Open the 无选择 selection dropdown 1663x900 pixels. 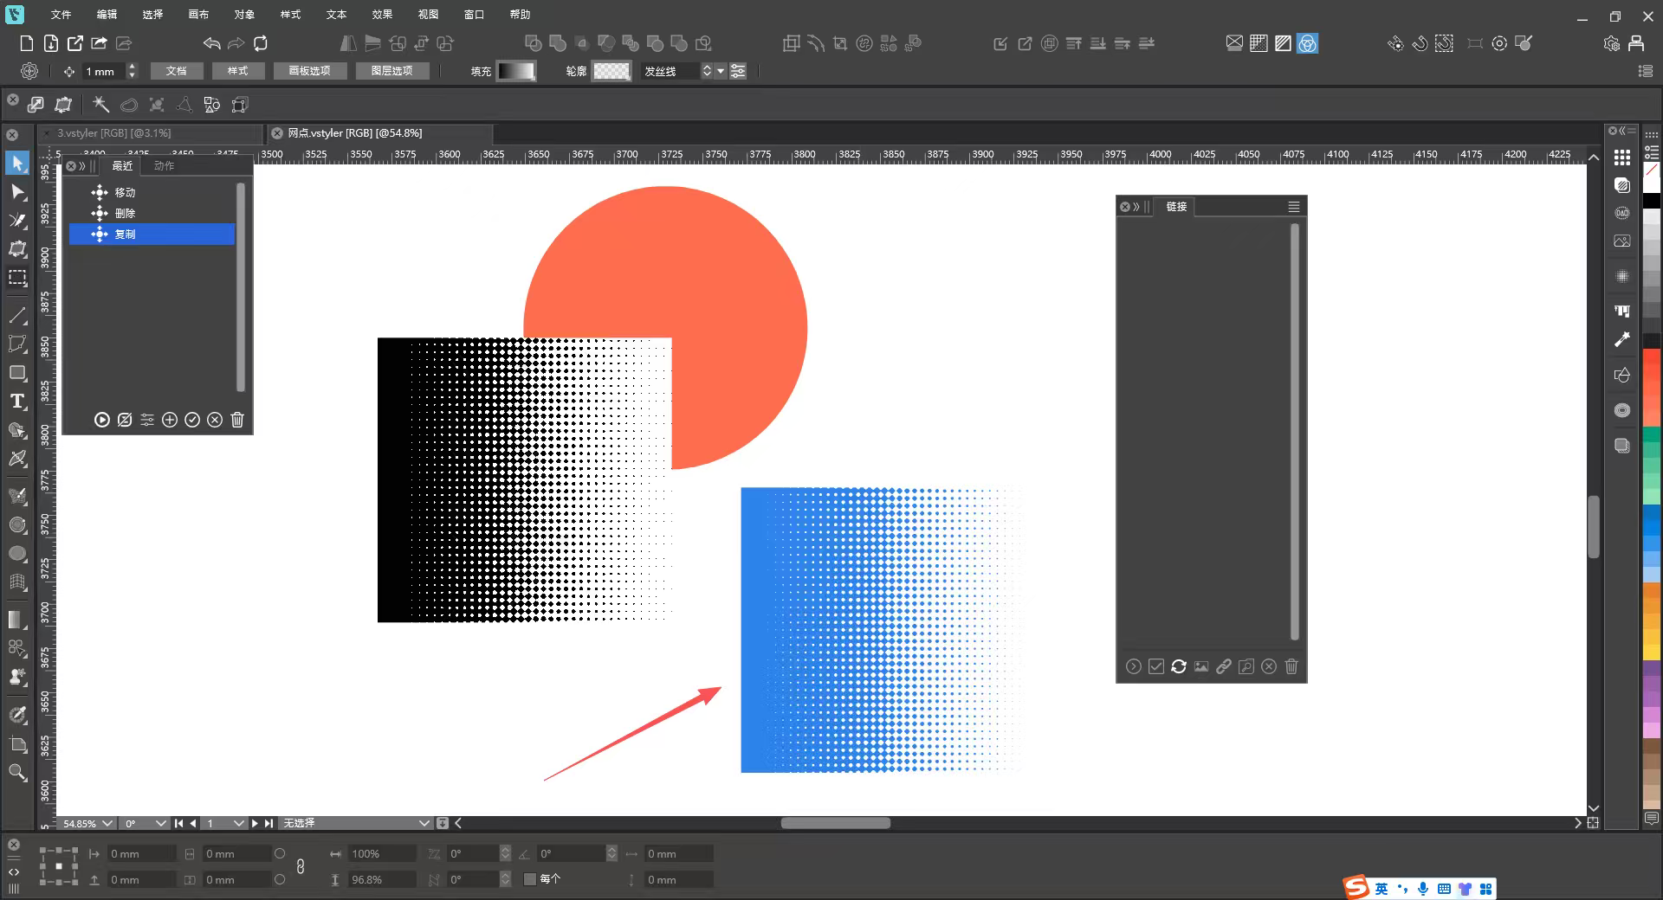coord(424,824)
